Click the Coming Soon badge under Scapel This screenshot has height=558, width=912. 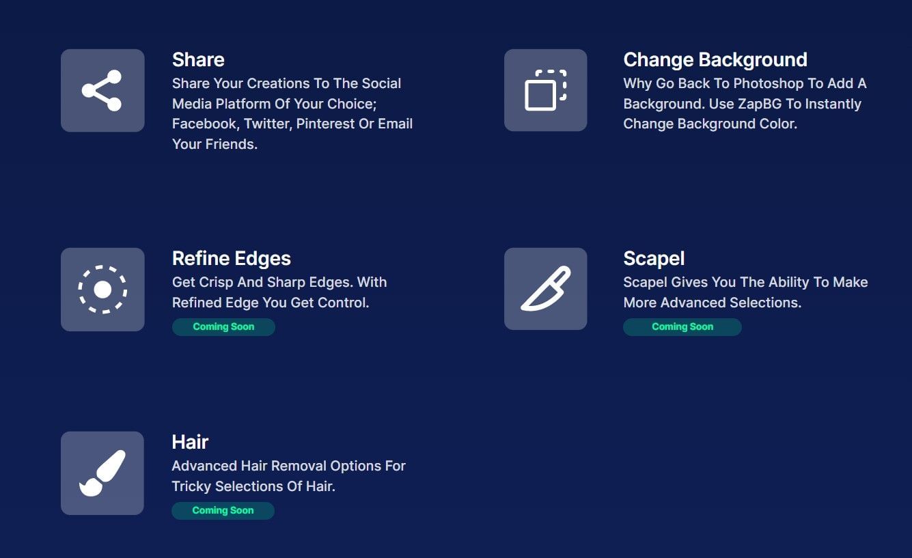tap(682, 326)
